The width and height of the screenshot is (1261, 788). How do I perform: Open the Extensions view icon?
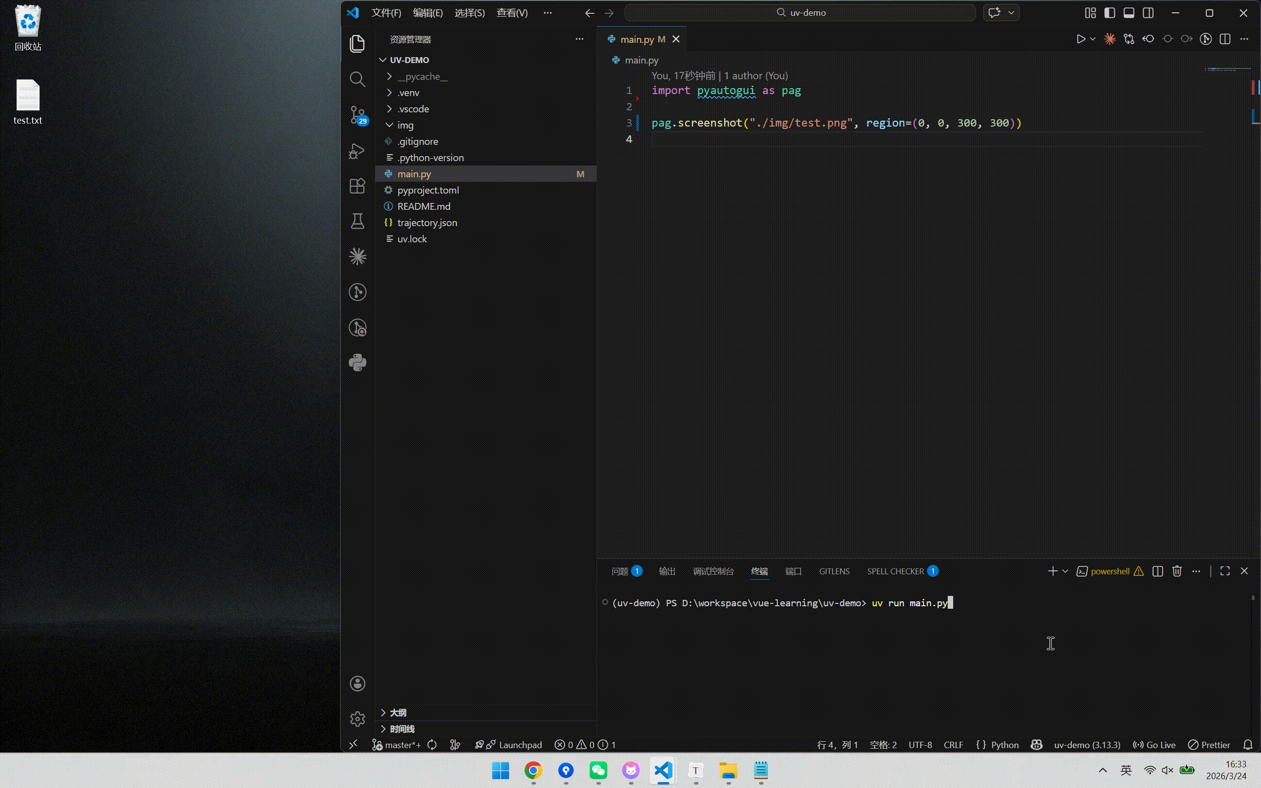[357, 186]
